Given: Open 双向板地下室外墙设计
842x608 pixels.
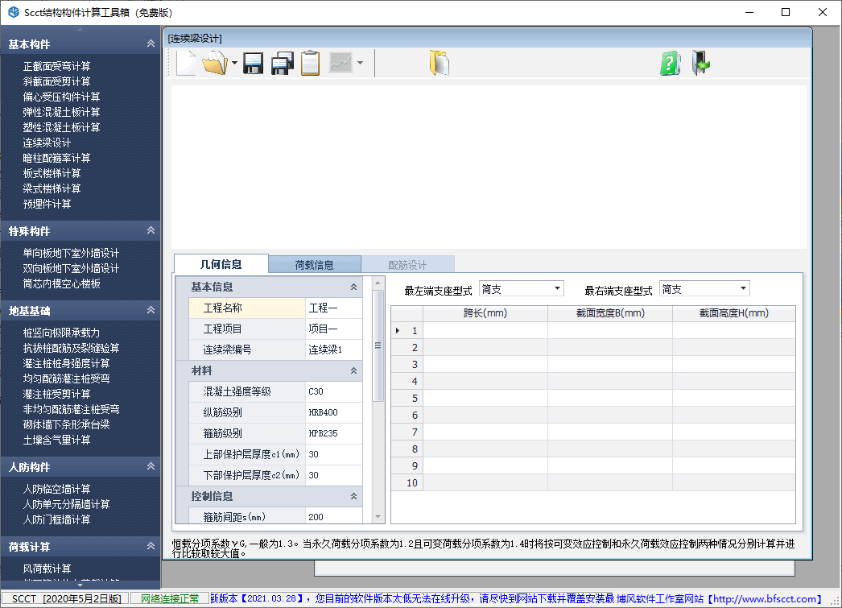Looking at the screenshot, I should click(x=71, y=268).
